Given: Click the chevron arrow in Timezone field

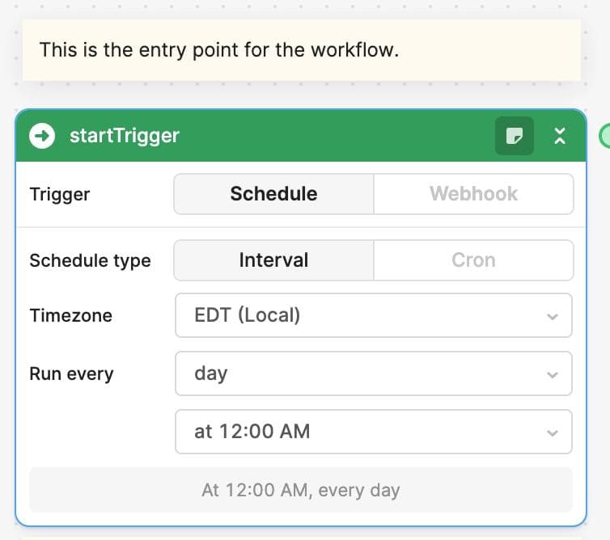Looking at the screenshot, I should pyautogui.click(x=553, y=316).
